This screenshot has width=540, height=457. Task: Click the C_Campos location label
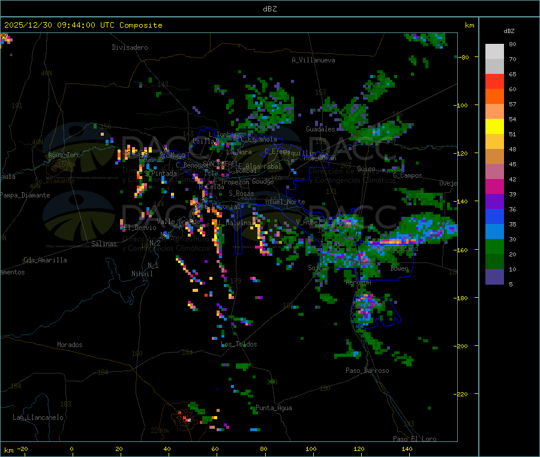[408, 175]
